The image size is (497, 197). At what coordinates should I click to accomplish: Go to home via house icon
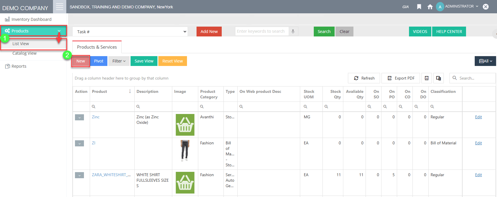click(x=430, y=7)
